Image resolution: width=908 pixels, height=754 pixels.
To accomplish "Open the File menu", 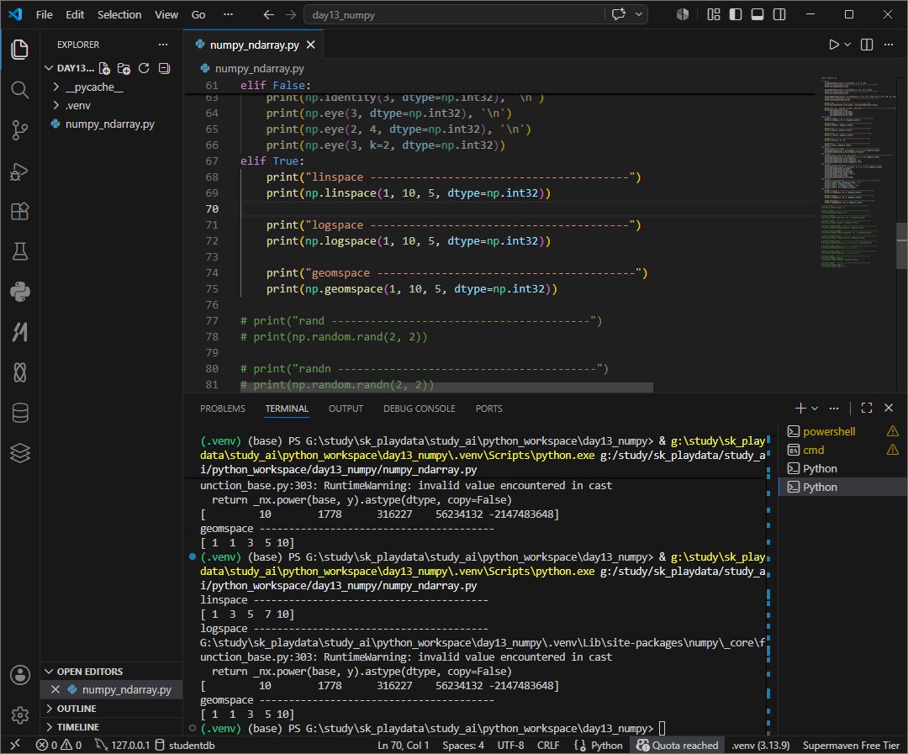I will [44, 14].
